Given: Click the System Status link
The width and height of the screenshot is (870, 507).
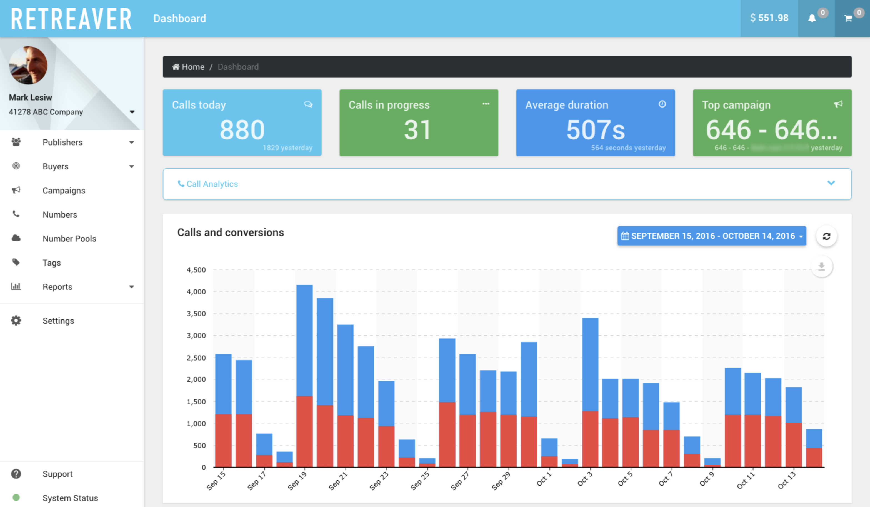Looking at the screenshot, I should click(x=70, y=498).
